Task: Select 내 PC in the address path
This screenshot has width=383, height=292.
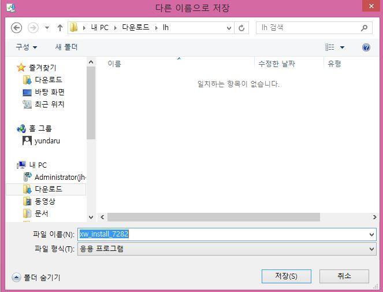Action: (x=100, y=27)
